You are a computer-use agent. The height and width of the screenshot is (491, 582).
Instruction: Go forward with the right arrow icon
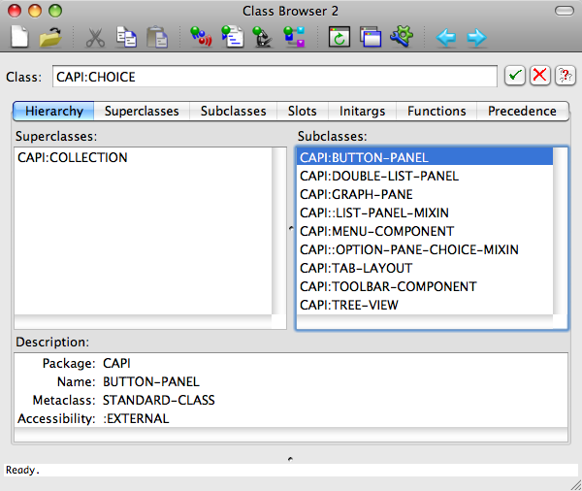476,38
